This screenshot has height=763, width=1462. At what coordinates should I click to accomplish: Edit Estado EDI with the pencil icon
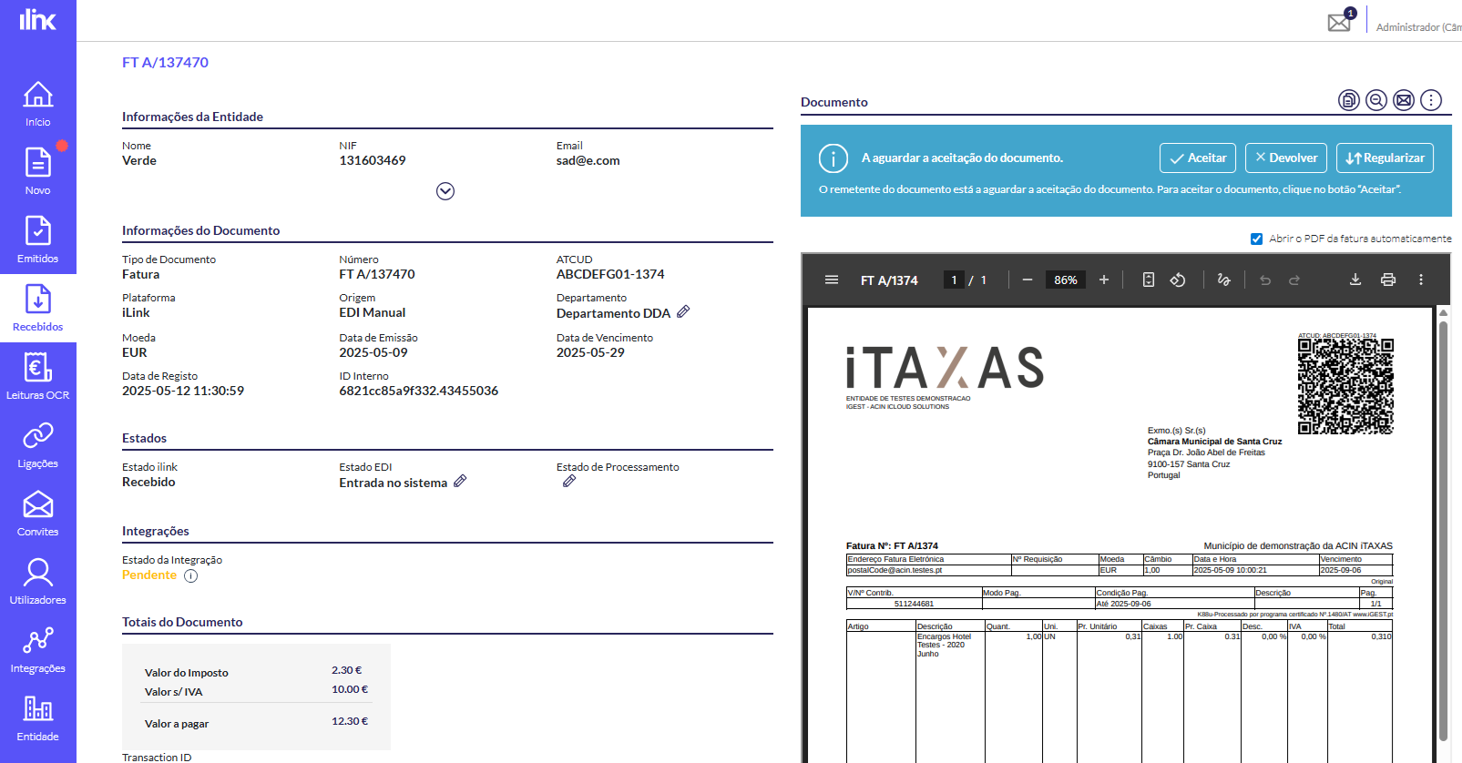tap(460, 482)
